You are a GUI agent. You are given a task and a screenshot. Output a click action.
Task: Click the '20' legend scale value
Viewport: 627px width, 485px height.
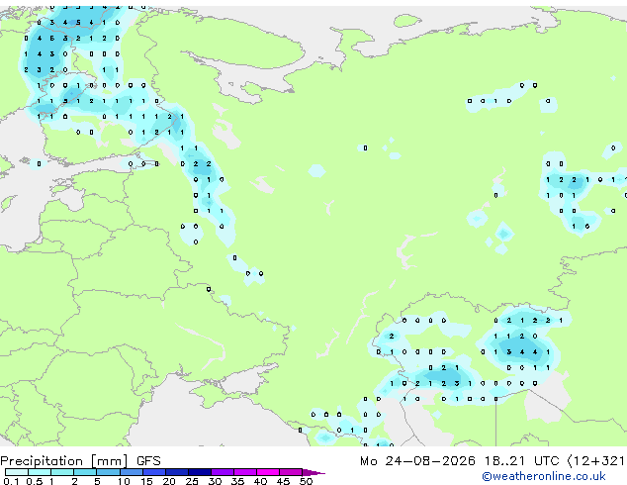tap(169, 481)
